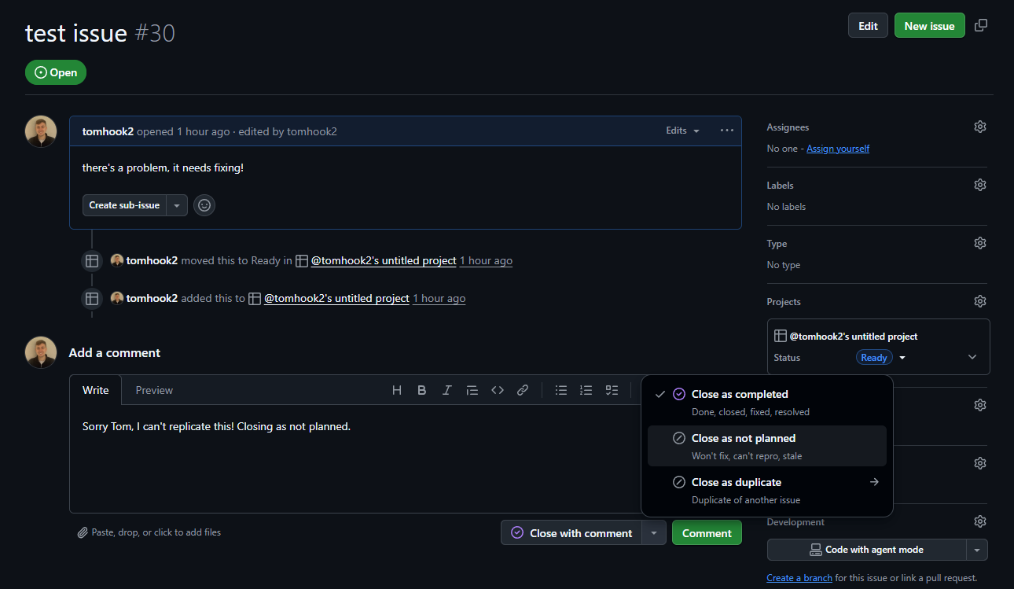Insert a code block with code icon

click(x=498, y=390)
